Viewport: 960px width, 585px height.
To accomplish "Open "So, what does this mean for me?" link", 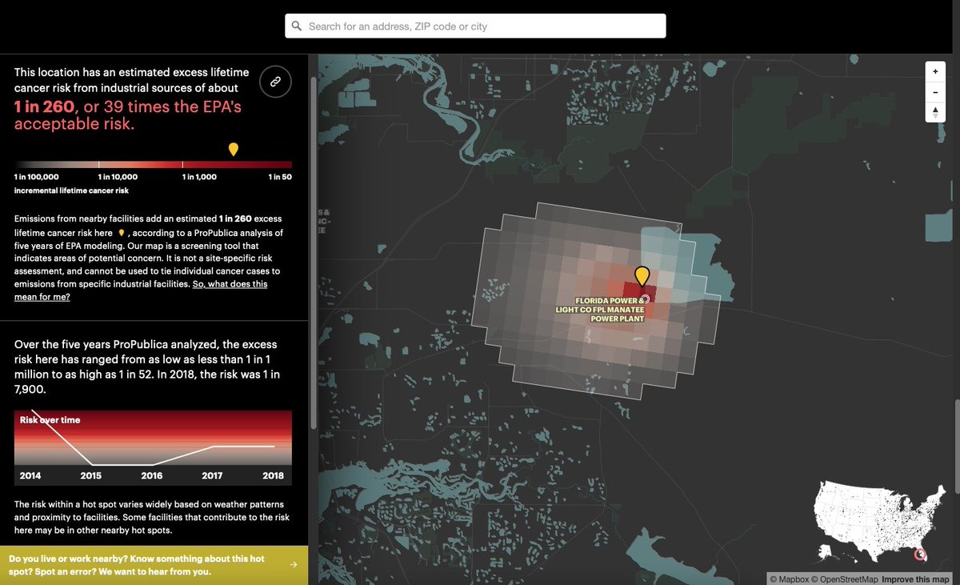I will [x=141, y=290].
